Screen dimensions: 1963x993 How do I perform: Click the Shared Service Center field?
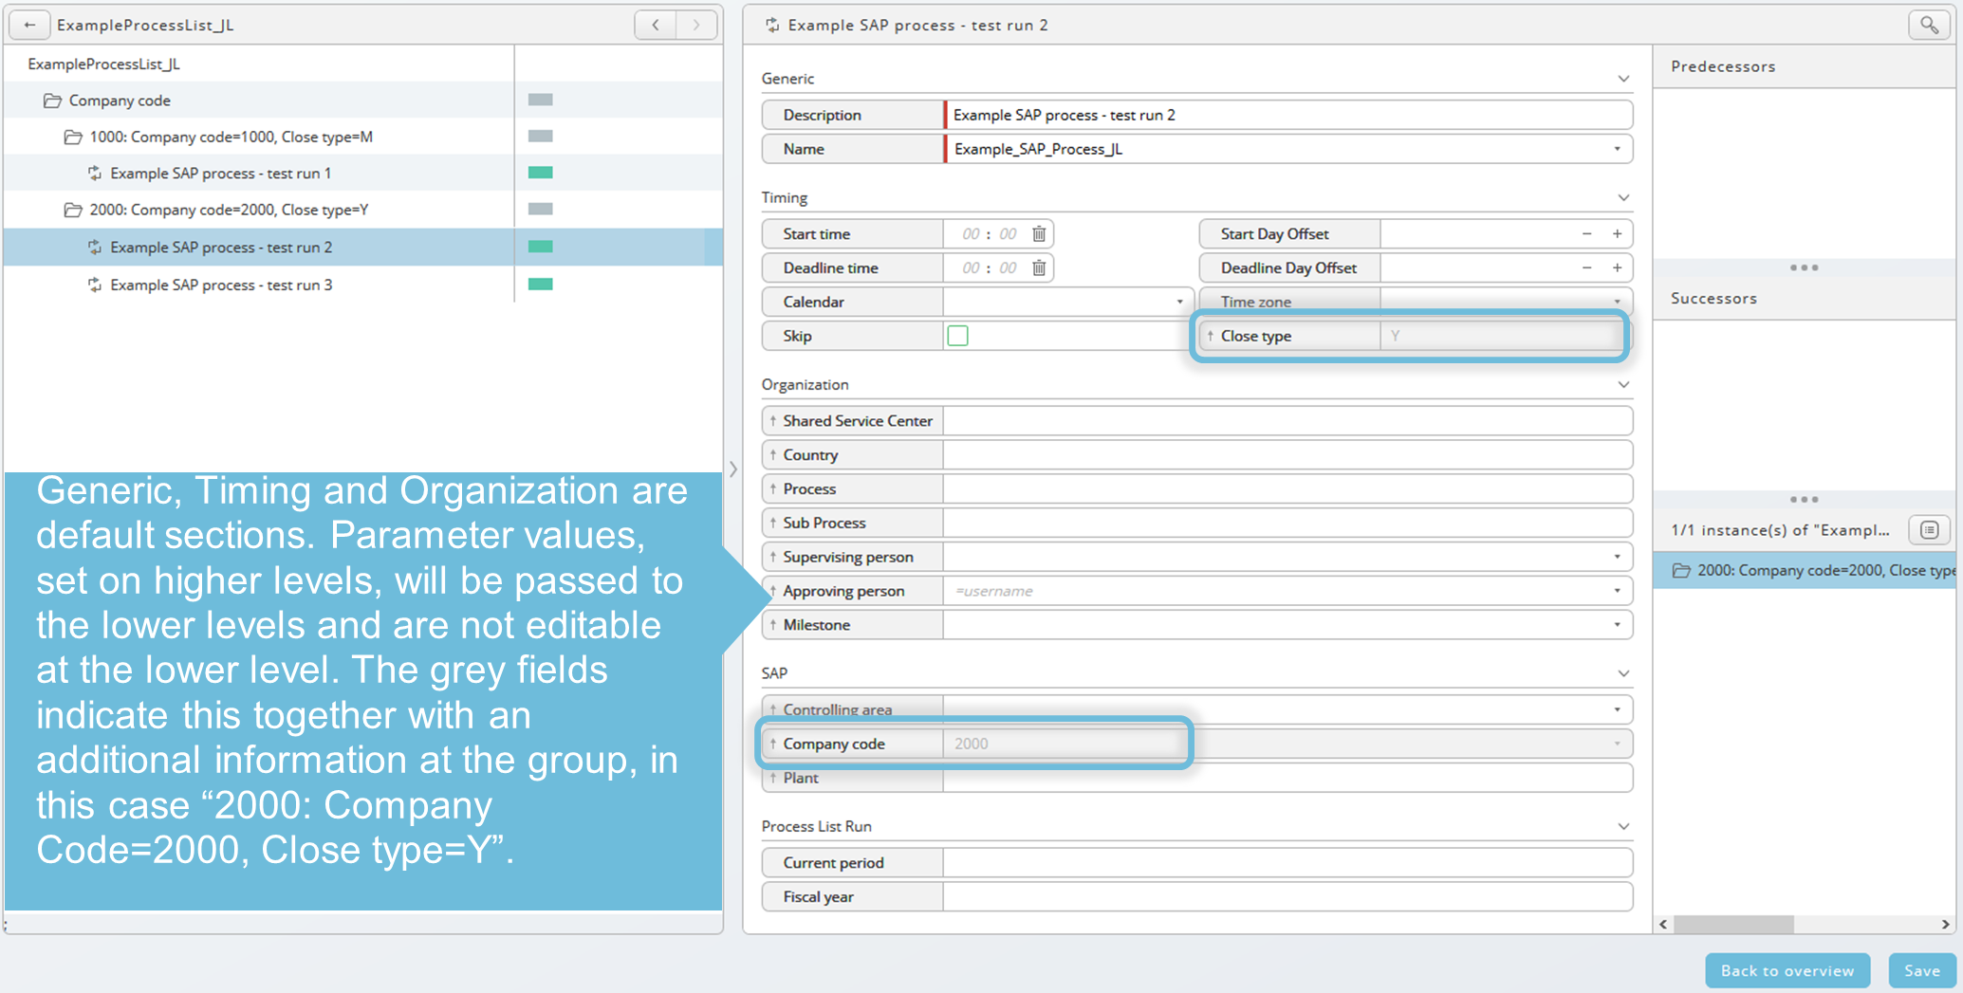(1287, 420)
